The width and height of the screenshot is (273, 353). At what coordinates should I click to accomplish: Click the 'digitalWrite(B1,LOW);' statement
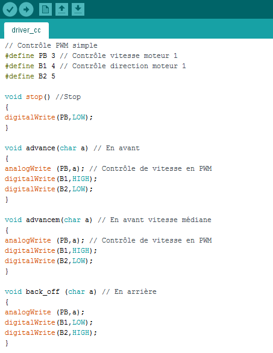[49, 323]
